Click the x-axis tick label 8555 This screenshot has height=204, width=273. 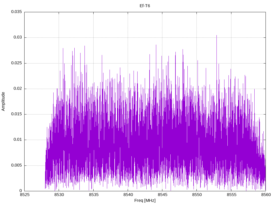click(231, 195)
